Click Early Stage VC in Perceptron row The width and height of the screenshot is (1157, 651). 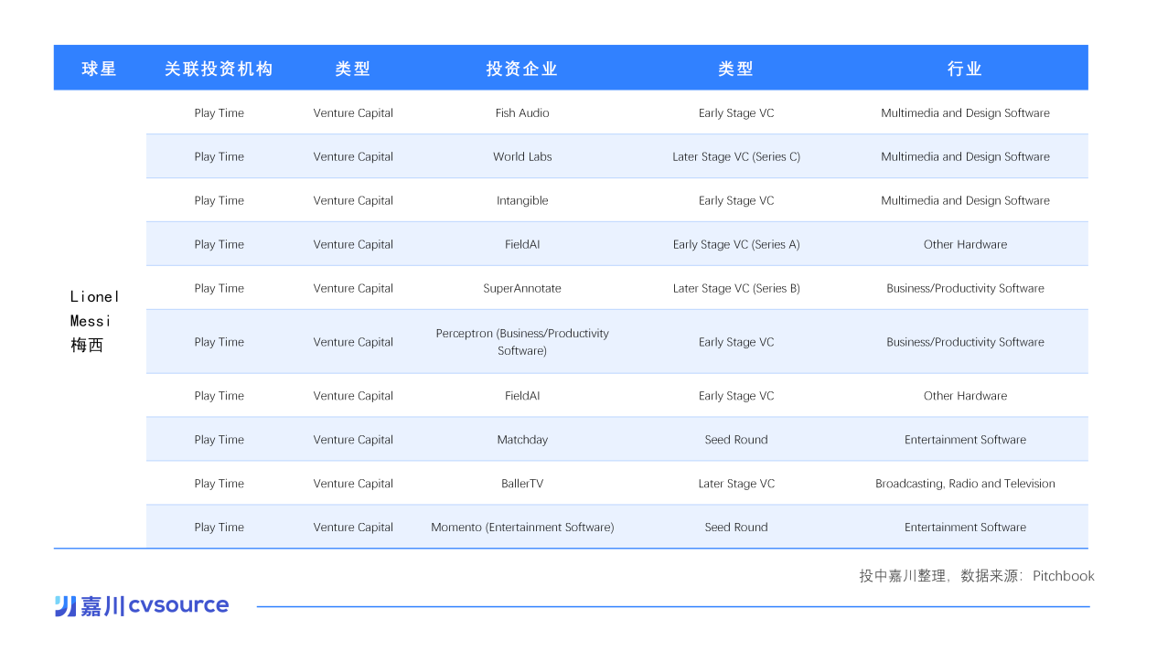[736, 342]
